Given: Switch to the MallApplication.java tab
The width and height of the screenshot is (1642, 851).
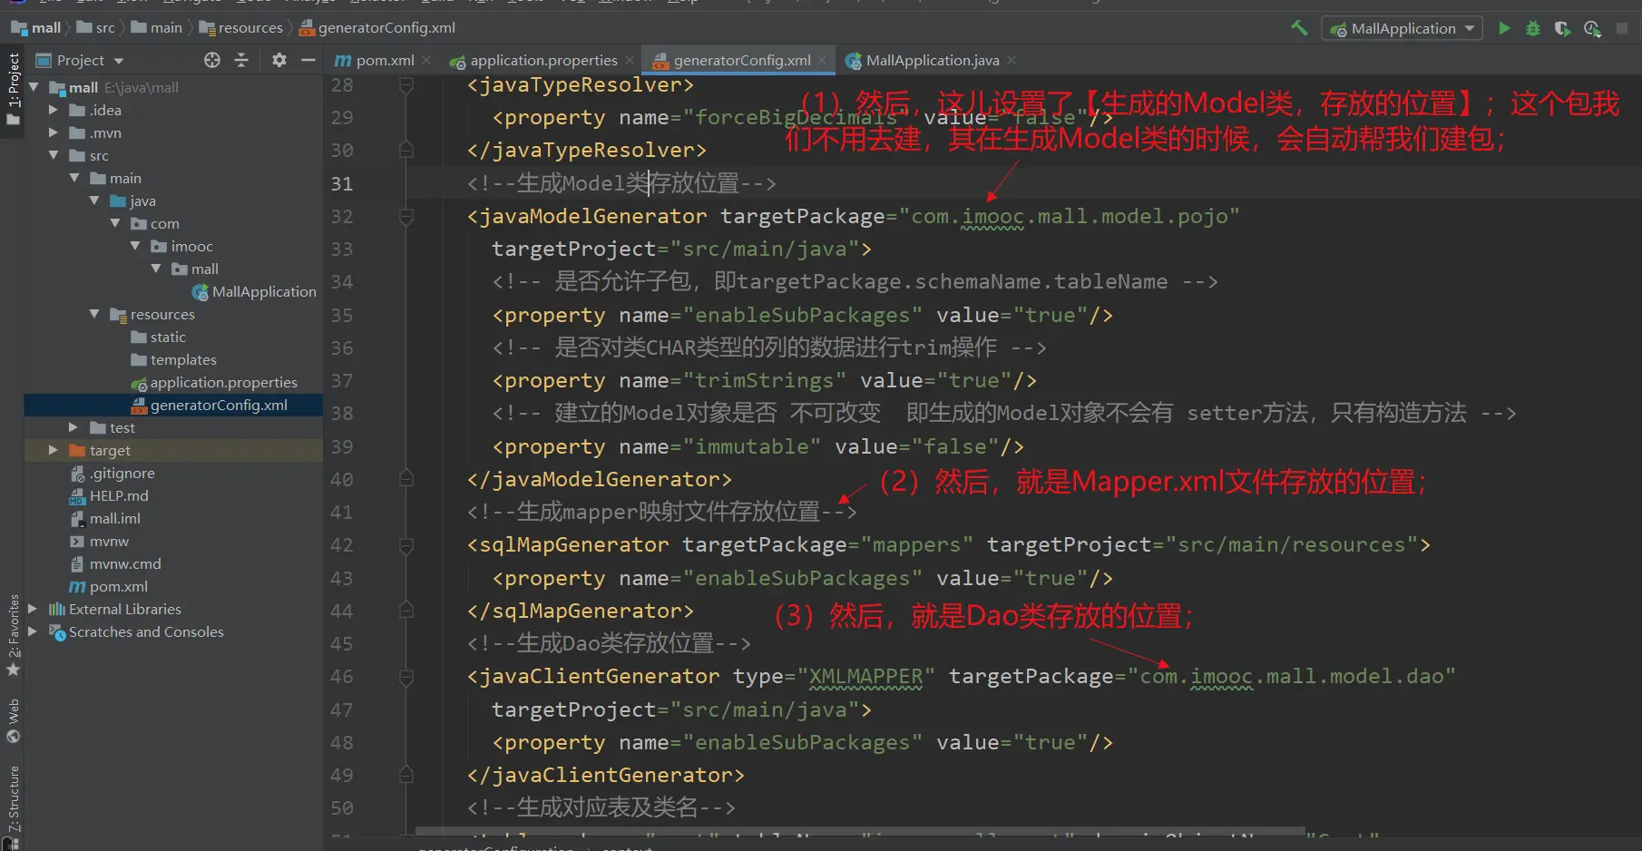Looking at the screenshot, I should click(x=932, y=60).
